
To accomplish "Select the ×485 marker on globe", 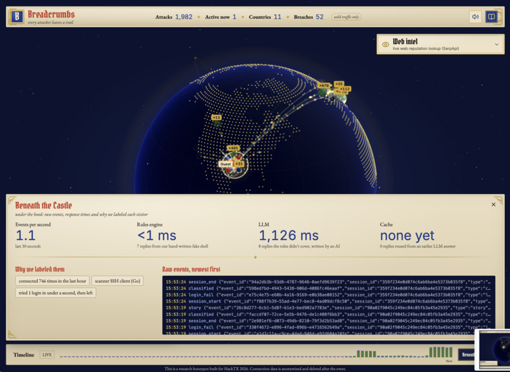I will [x=233, y=148].
